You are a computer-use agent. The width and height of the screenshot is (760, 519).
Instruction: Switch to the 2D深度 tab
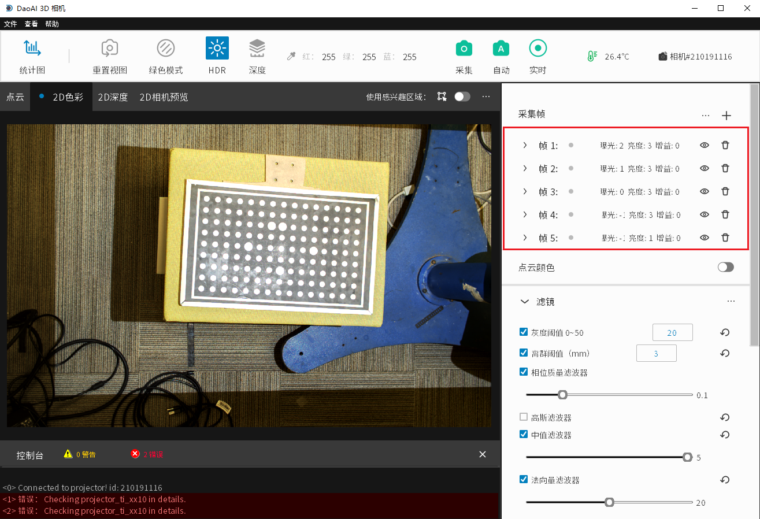click(x=113, y=97)
